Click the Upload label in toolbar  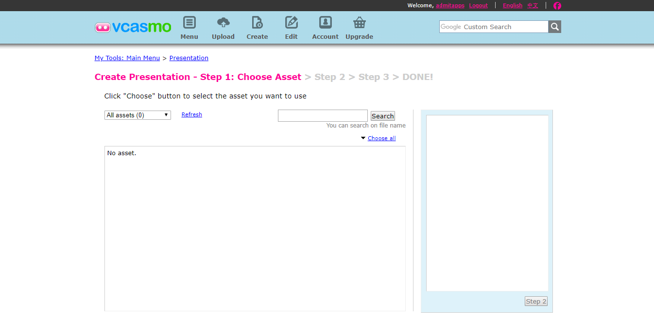[223, 37]
